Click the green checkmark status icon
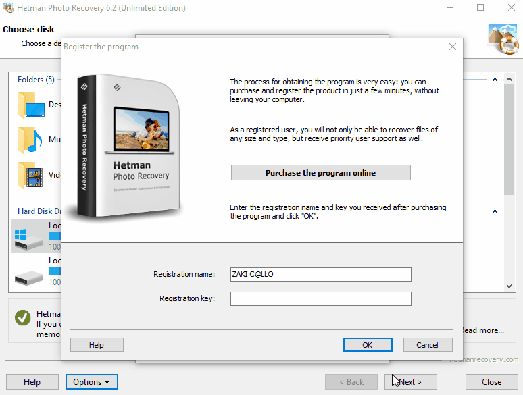523x395 pixels. tap(23, 317)
